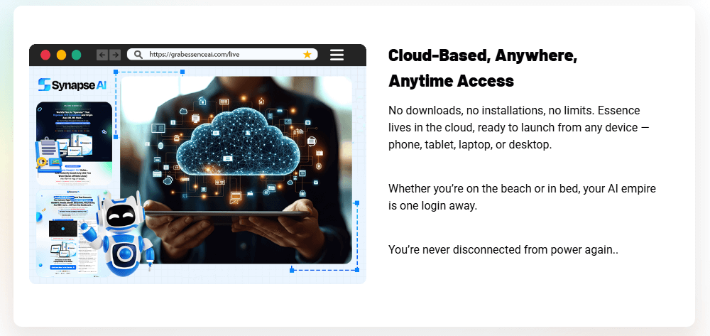The width and height of the screenshot is (710, 336).
Task: Click the magnifying glass search icon
Action: click(138, 55)
